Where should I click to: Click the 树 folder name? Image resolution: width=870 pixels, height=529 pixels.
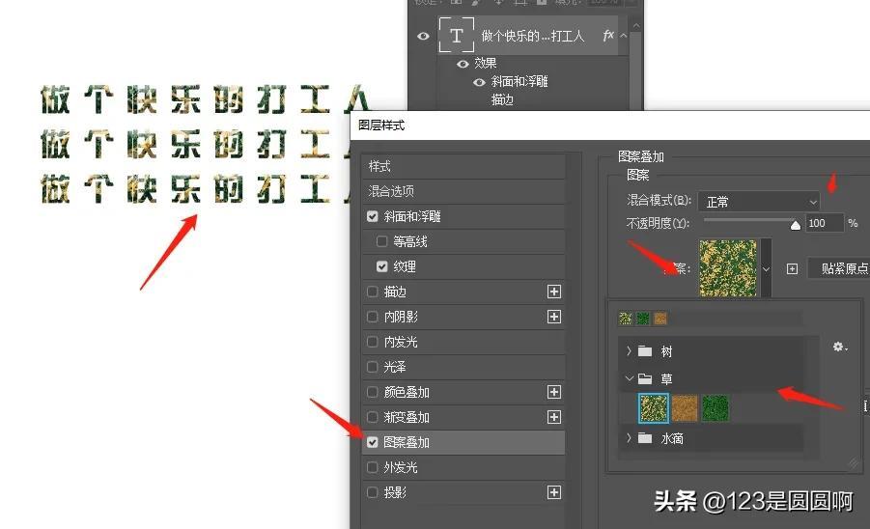click(x=666, y=351)
